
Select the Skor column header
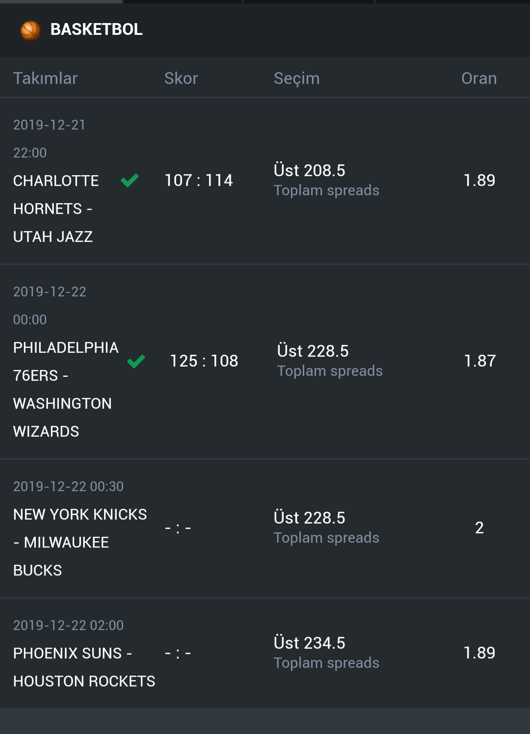point(181,79)
